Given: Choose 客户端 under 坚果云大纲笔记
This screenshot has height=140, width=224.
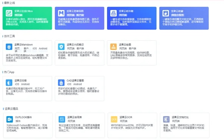Looking at the screenshot, I should 80,48.
